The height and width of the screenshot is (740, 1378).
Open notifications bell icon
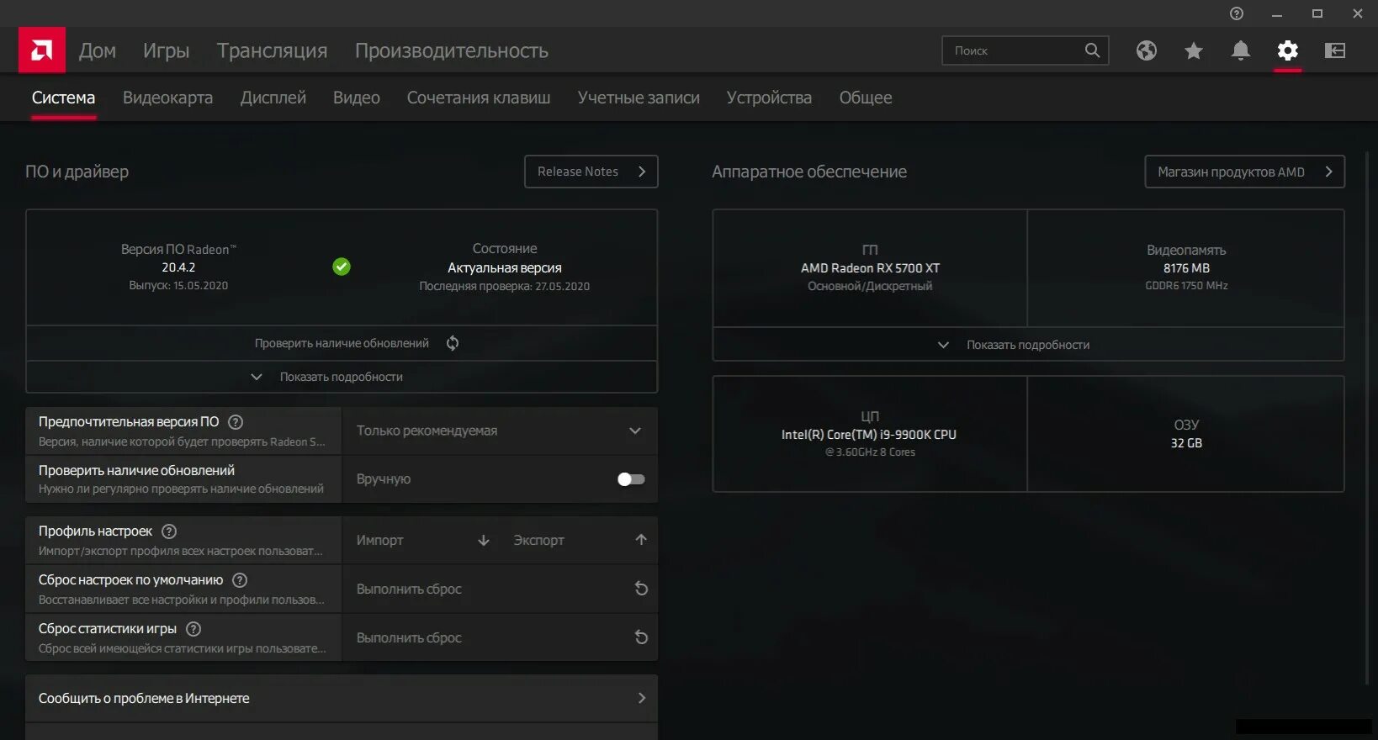coord(1241,50)
